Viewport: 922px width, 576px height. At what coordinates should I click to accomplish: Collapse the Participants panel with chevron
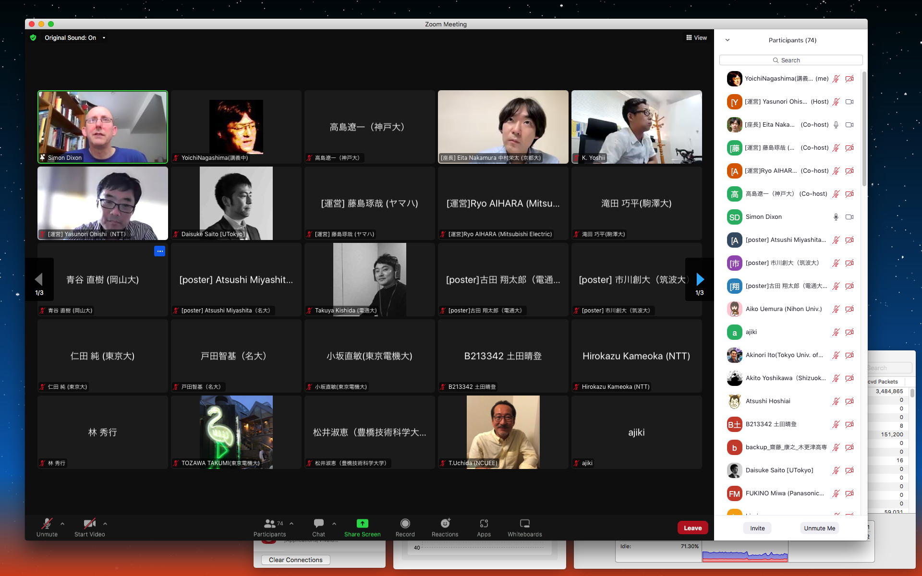point(727,40)
